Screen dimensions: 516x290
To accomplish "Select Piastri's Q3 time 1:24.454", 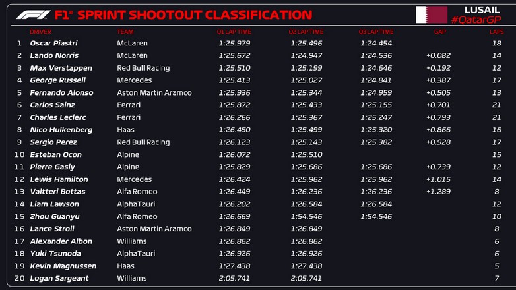I will tap(376, 43).
